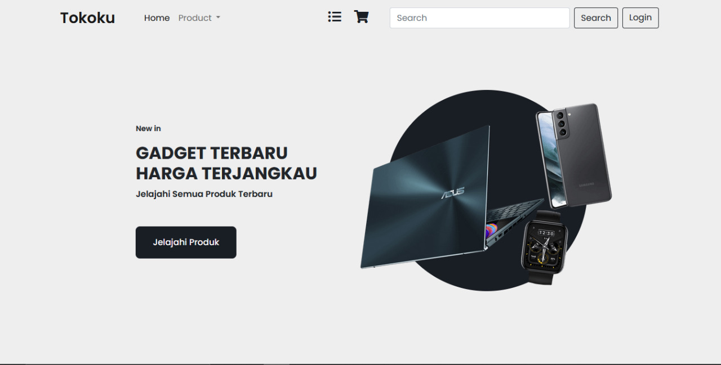Click the Tokoku brand logo

coord(87,18)
